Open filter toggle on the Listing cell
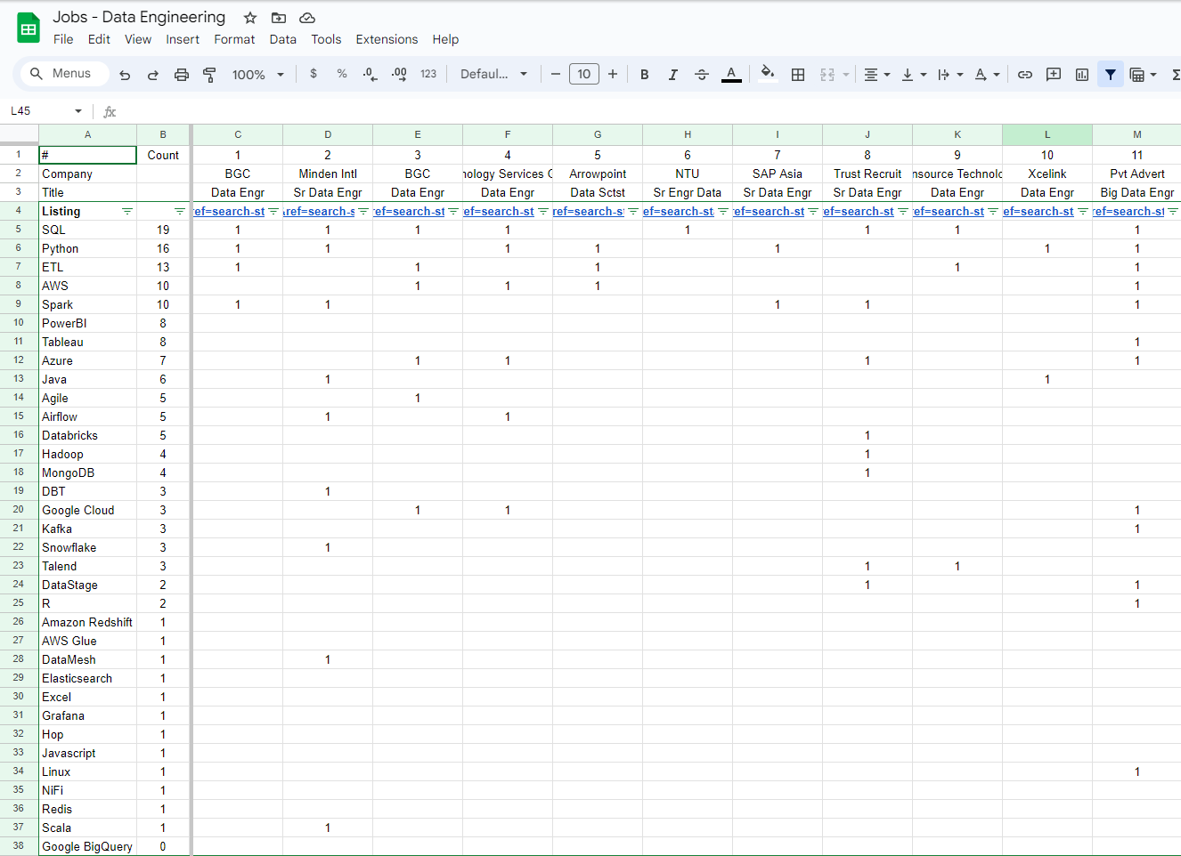The height and width of the screenshot is (856, 1181). 127,212
